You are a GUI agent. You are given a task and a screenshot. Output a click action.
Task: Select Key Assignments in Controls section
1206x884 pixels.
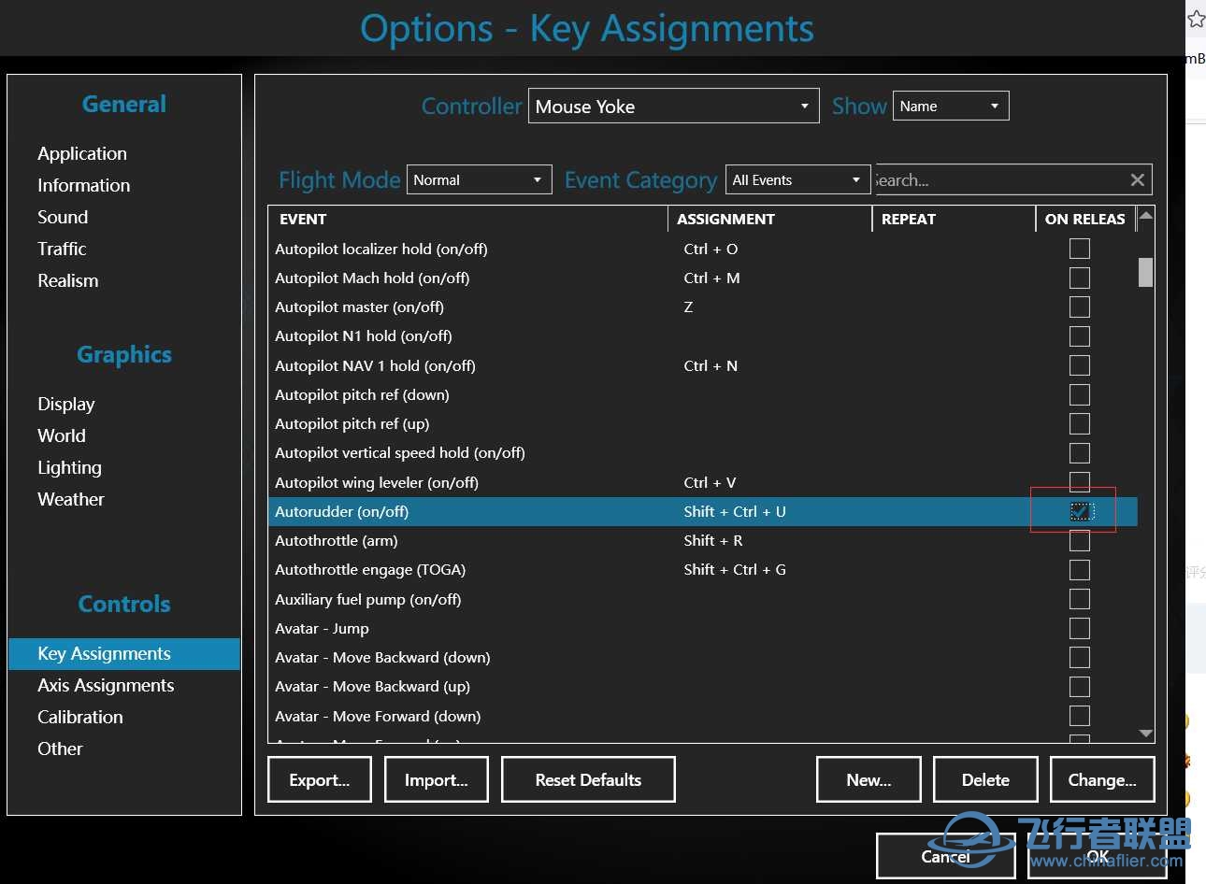(124, 654)
